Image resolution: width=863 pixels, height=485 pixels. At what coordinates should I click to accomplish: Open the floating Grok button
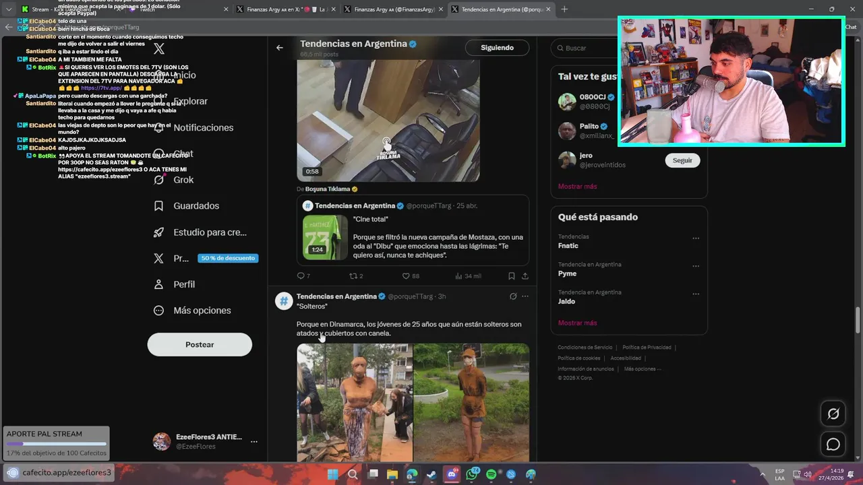point(833,414)
